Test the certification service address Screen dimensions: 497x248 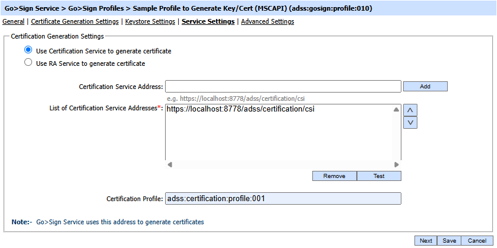click(379, 176)
